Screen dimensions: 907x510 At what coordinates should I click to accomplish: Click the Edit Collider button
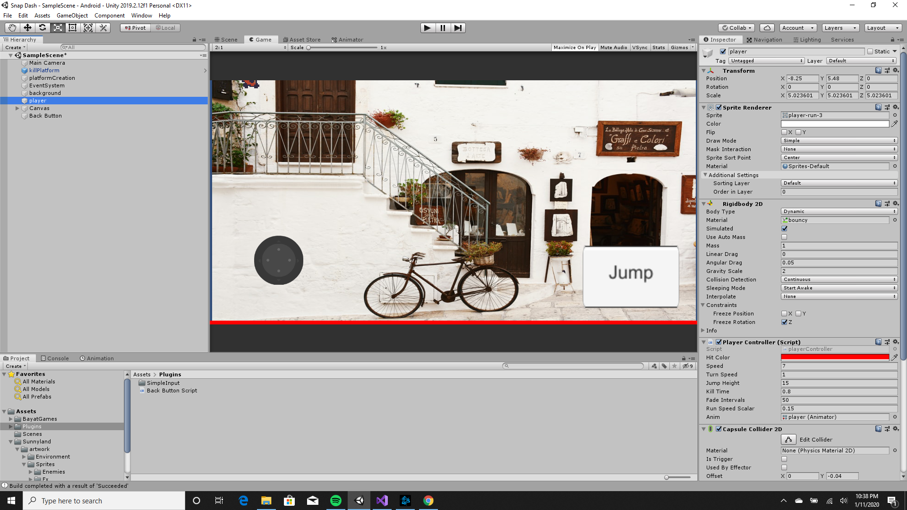[x=788, y=440]
